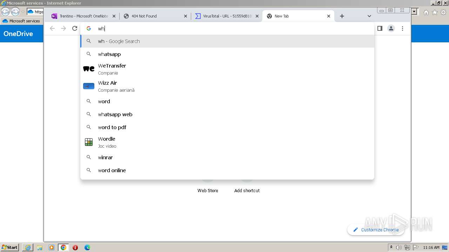Open Internet Explorer favorites star
This screenshot has width=449, height=252.
[435, 12]
